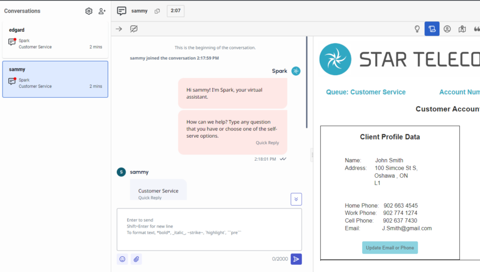Click the Client Profile Data heading
Image resolution: width=480 pixels, height=272 pixels.
coord(389,137)
